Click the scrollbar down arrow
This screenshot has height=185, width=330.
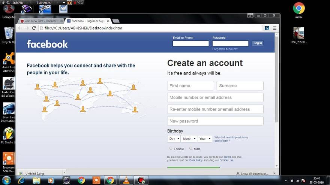[x=277, y=166]
